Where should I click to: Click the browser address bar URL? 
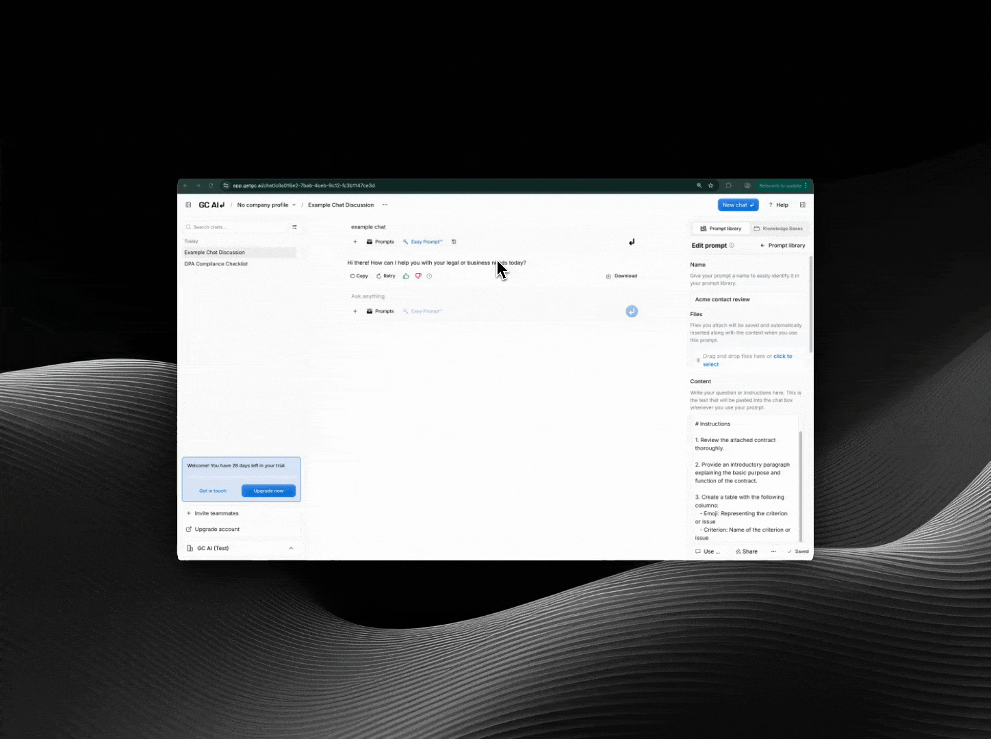coord(304,185)
